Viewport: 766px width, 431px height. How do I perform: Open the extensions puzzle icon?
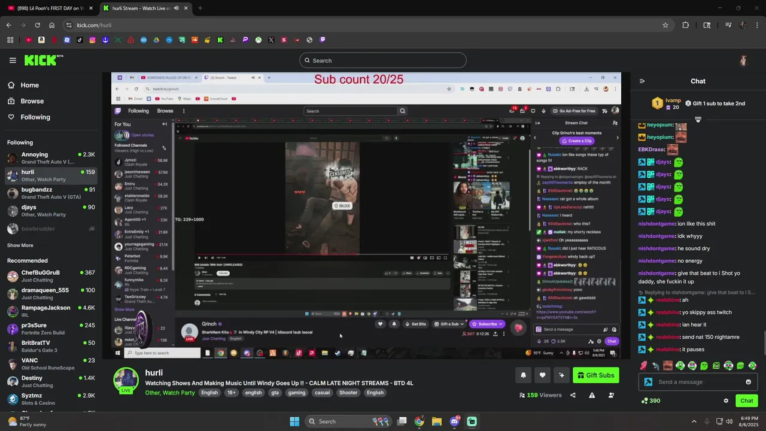686,25
